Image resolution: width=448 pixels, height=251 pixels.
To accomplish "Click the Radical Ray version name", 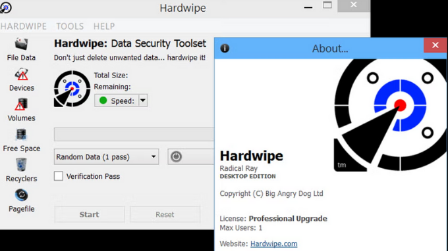I will [238, 168].
